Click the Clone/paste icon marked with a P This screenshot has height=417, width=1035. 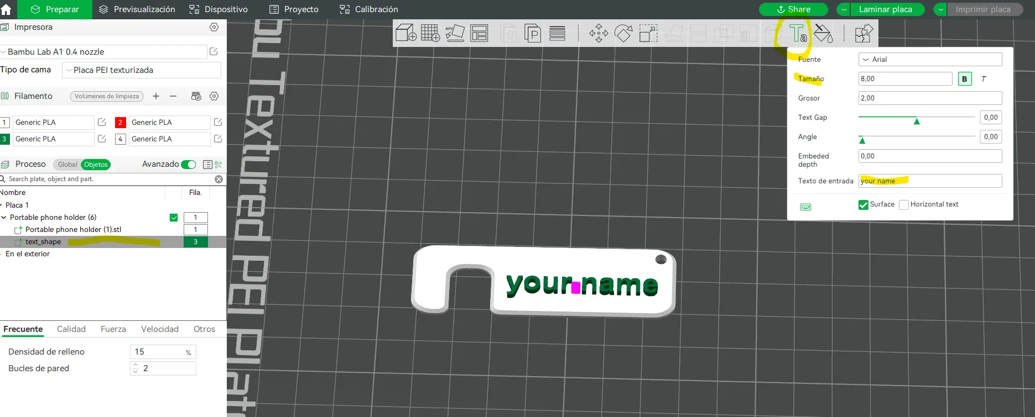(x=532, y=34)
